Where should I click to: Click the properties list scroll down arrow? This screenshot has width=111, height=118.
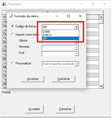pyautogui.click(x=101, y=86)
